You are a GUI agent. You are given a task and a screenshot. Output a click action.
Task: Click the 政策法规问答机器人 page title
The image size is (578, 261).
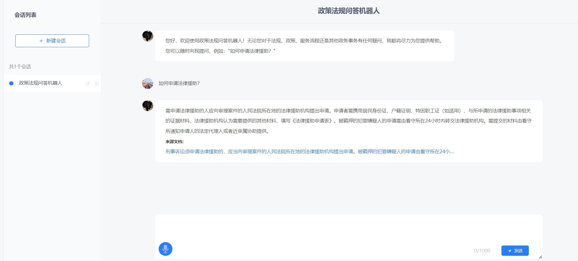pyautogui.click(x=349, y=11)
